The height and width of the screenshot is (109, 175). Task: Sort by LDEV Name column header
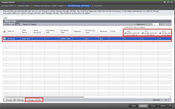(26, 31)
